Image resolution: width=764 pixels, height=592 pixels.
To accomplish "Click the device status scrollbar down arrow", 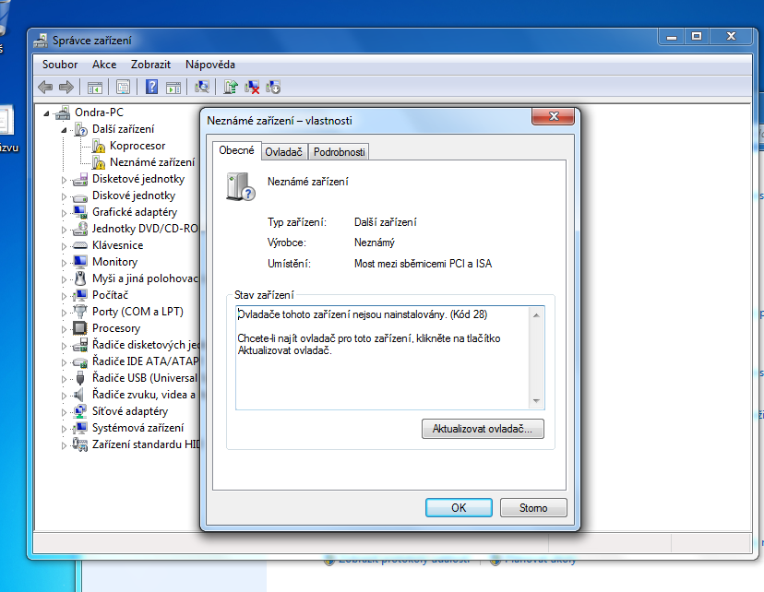I will (536, 401).
